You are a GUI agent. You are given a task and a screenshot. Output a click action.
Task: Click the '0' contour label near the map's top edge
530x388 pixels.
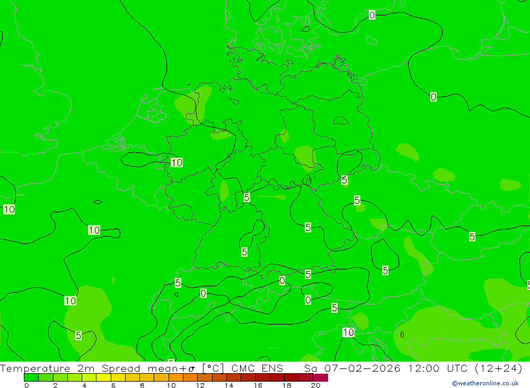tap(372, 15)
